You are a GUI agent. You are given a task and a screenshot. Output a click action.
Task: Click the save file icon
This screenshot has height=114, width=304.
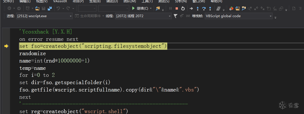point(44,8)
